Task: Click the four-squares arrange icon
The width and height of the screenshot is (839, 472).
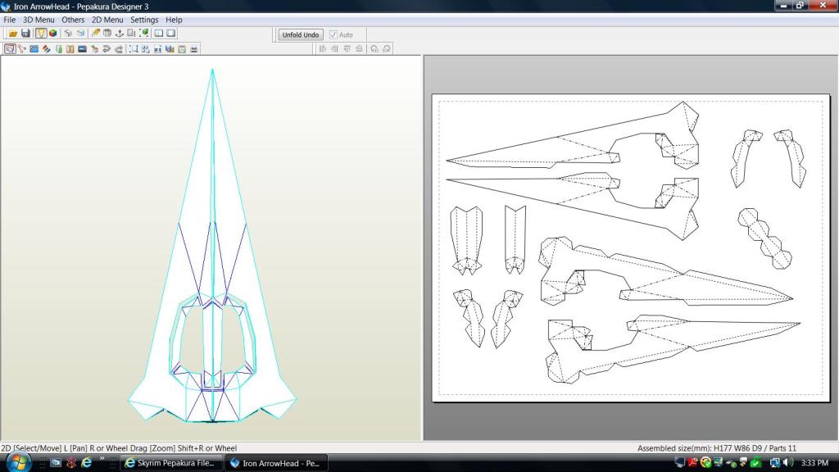Action: point(146,48)
